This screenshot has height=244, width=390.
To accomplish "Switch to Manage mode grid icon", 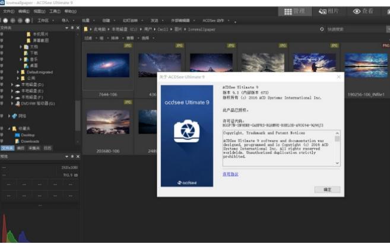I will point(294,11).
